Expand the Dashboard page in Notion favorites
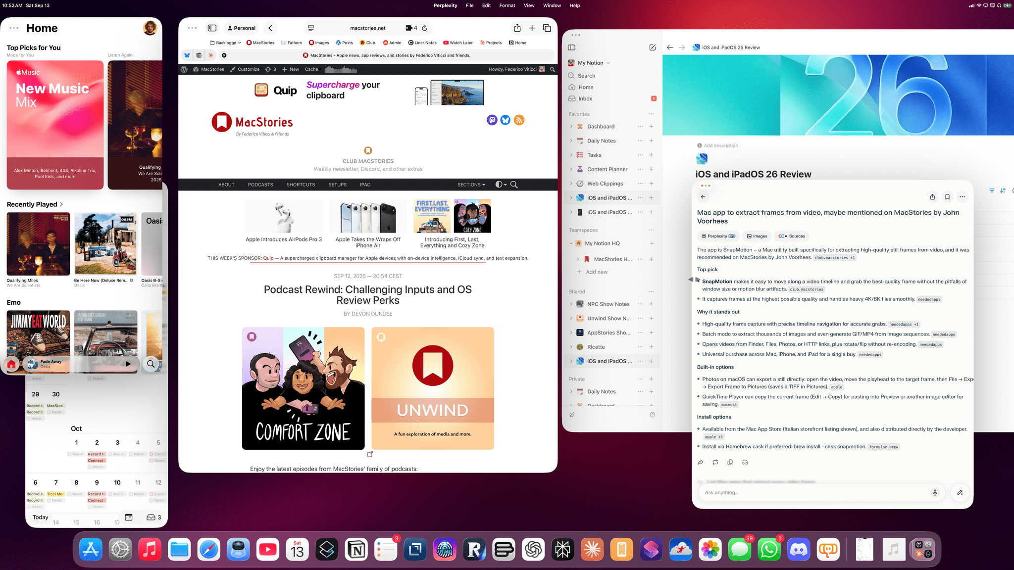 click(571, 127)
